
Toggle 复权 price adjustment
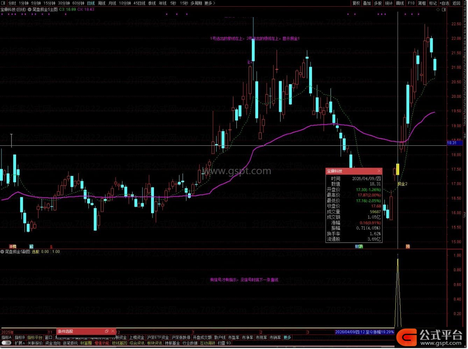coord(356,3)
